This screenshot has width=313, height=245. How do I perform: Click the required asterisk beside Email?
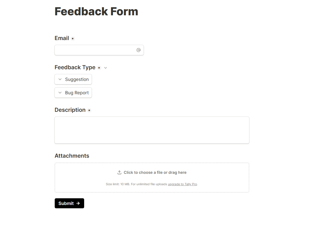pos(73,39)
